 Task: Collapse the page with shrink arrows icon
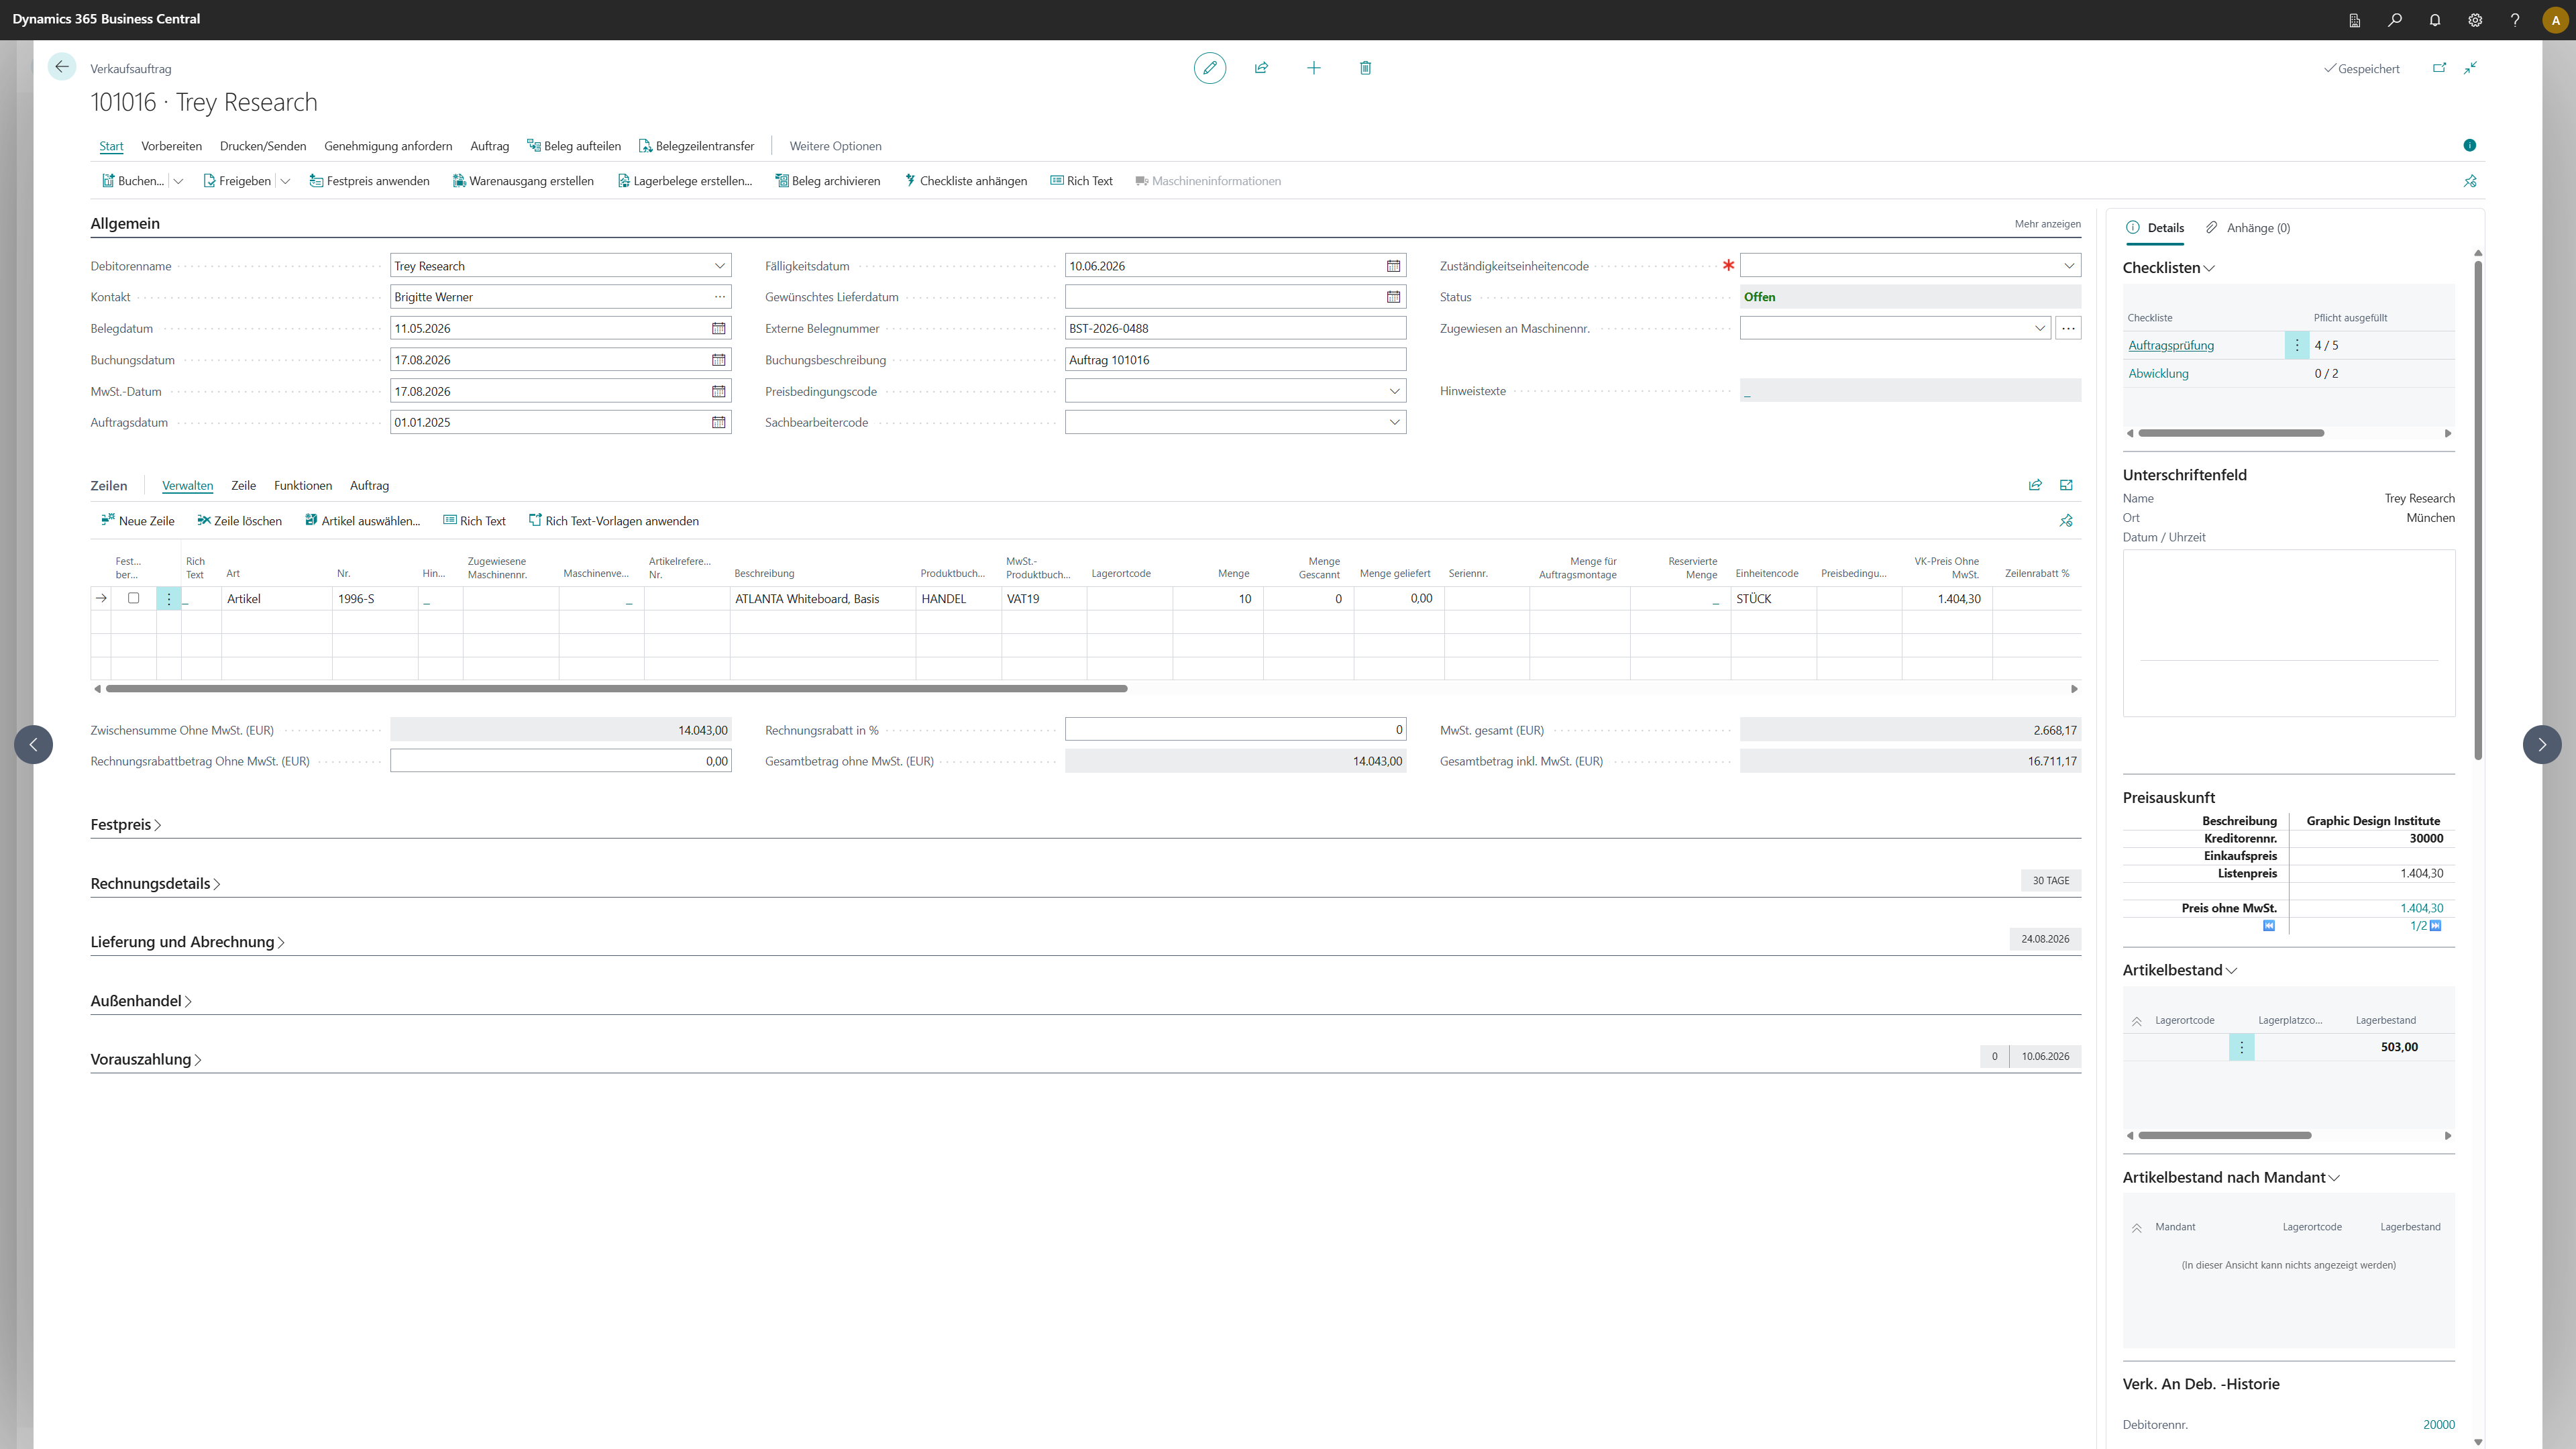click(2470, 68)
